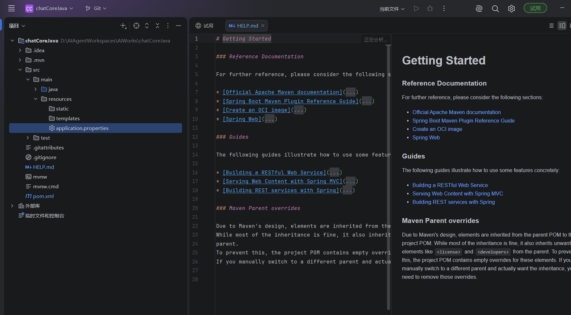Click the '# Getting Started' editor line
The image size is (571, 315).
(244, 39)
